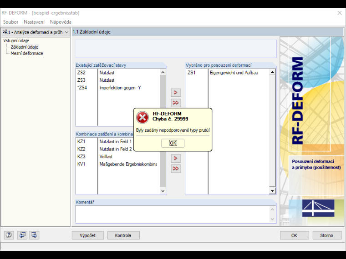This screenshot has width=346, height=259.
Task: Click the Storno button
Action: (x=327, y=235)
